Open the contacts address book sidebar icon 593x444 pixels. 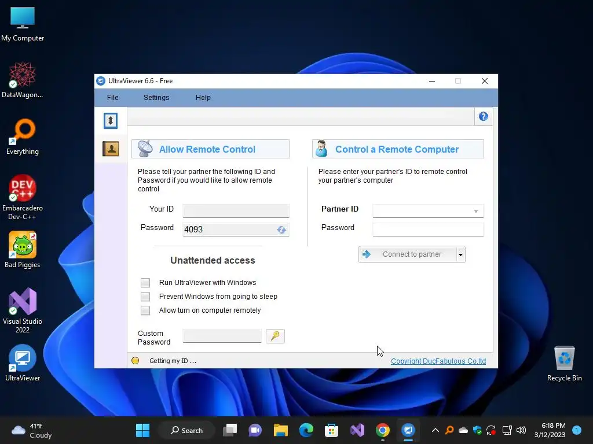pos(111,149)
